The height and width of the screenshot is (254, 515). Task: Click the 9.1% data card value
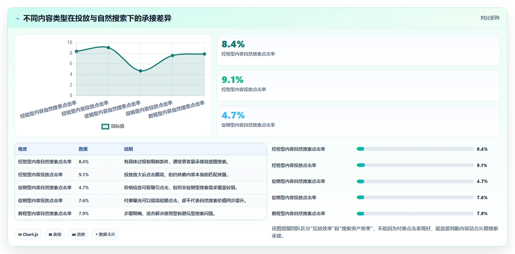tap(233, 80)
